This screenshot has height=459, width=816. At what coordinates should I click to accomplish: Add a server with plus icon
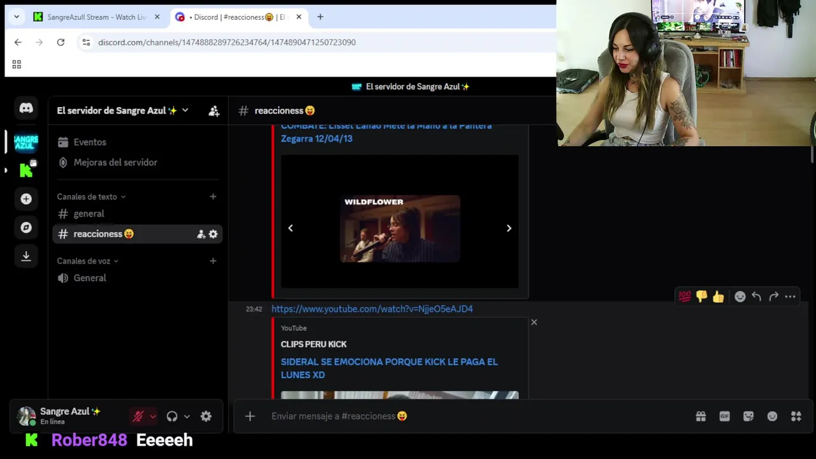point(26,199)
